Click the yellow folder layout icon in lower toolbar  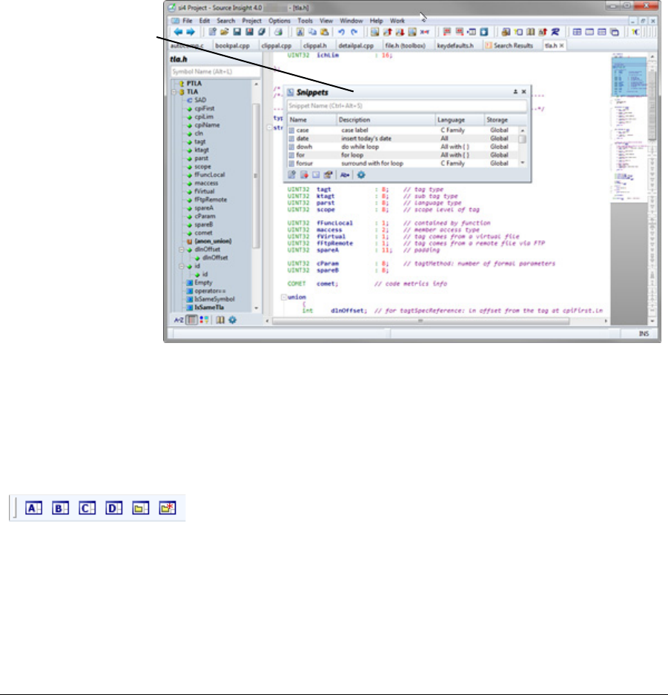[x=141, y=508]
